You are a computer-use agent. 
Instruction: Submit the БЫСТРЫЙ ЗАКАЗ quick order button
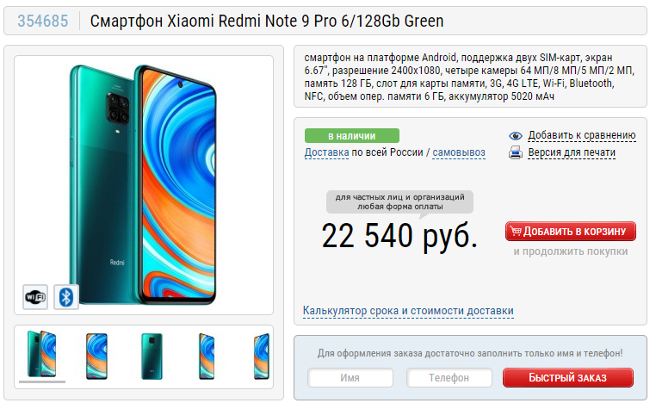tap(568, 378)
